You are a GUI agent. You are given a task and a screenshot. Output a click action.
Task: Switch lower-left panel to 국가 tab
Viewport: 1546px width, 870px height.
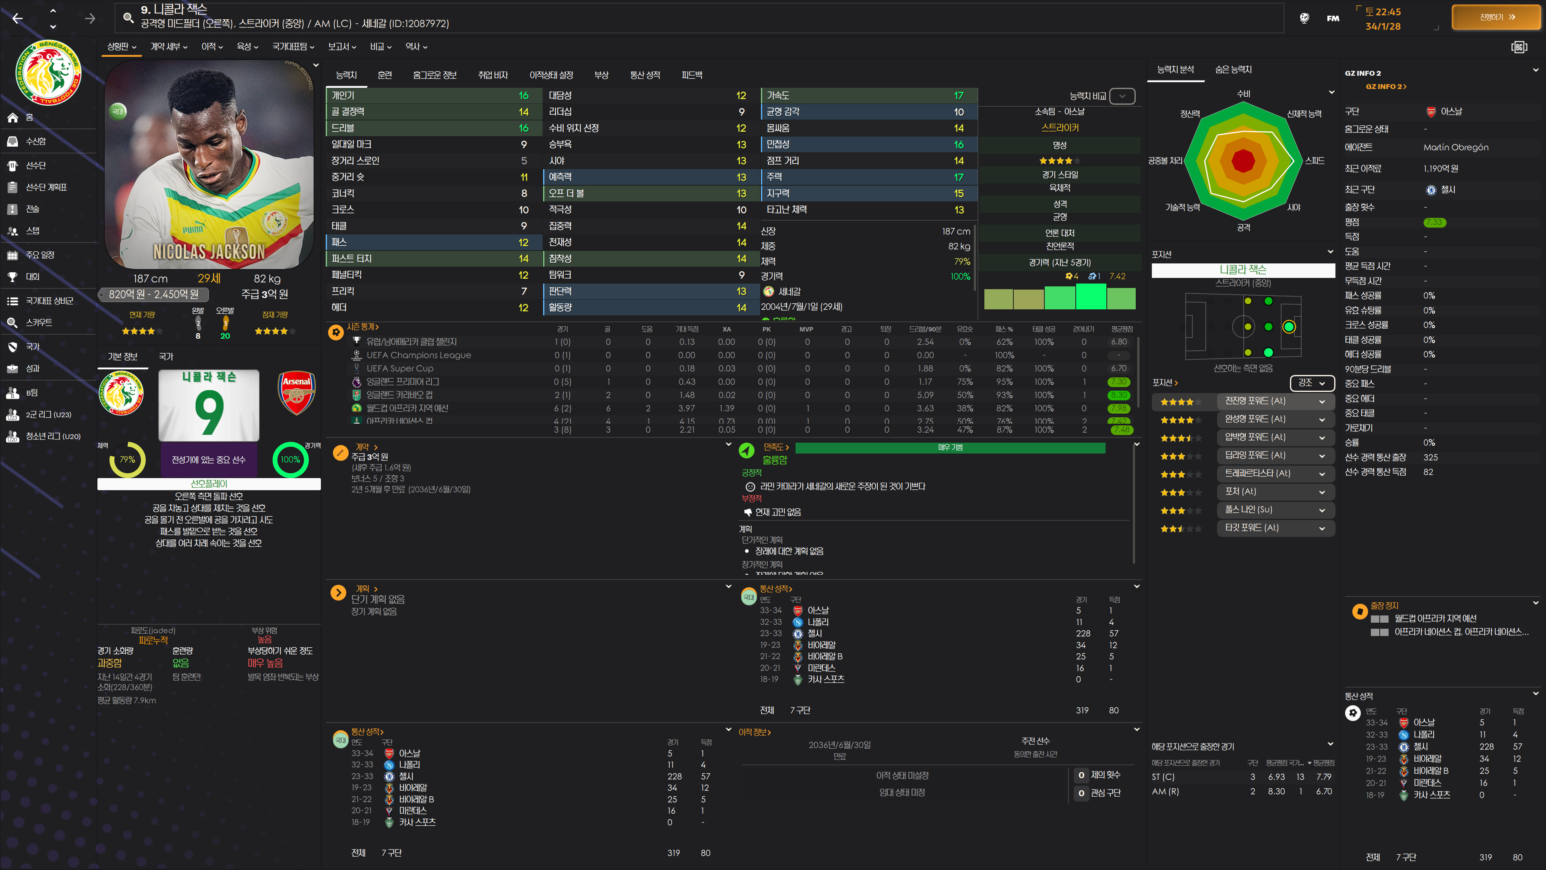(165, 356)
